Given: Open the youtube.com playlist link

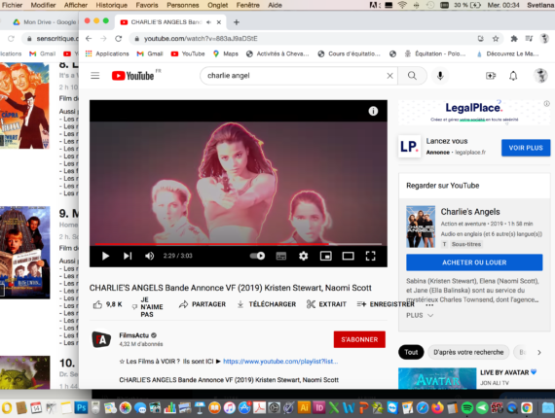Looking at the screenshot, I should pos(280,361).
